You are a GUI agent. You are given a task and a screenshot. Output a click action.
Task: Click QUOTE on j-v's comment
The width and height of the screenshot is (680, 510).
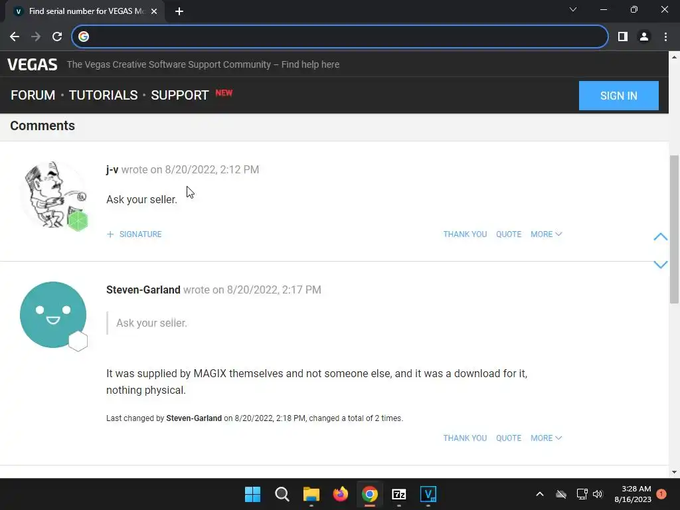click(509, 234)
